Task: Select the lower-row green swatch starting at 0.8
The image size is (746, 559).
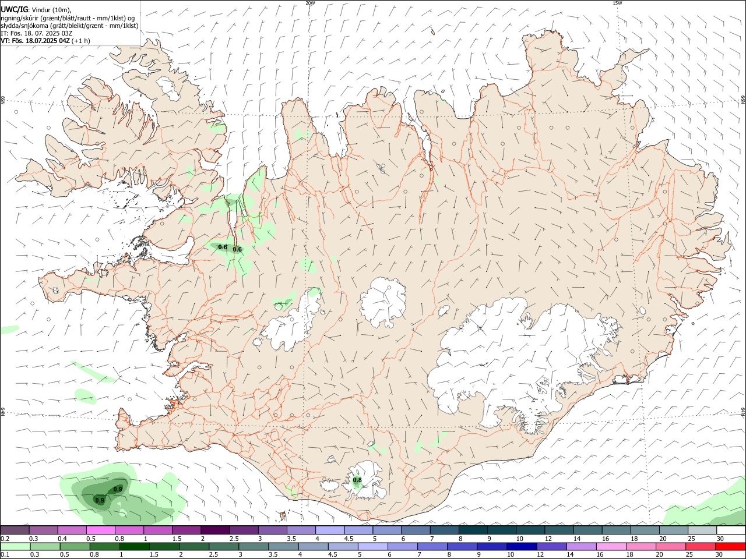Action: point(104,546)
